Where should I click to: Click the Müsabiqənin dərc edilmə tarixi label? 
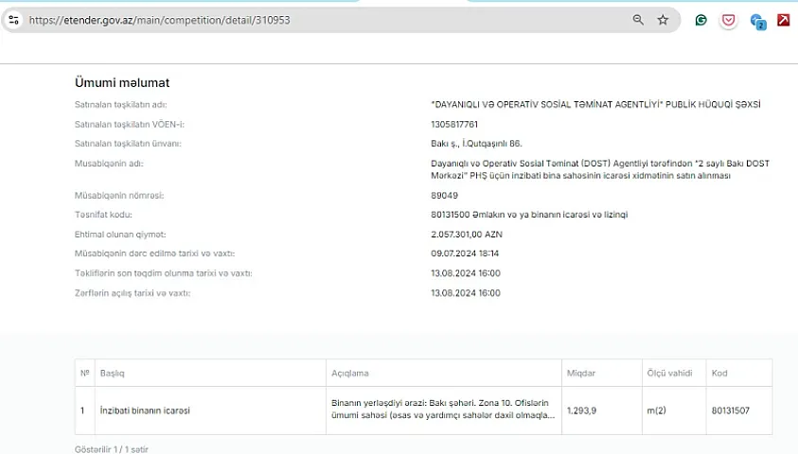154,253
